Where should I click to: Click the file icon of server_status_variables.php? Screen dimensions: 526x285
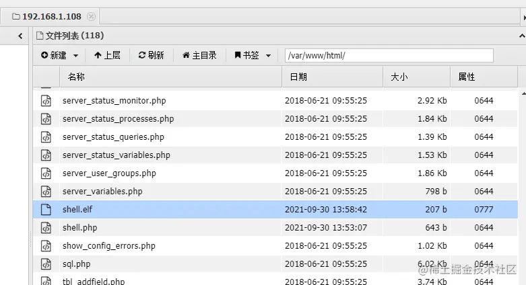46,155
